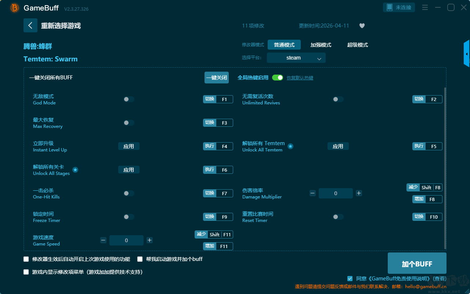Apply Unlock All Temtem with 应用 button
Image resolution: width=470 pixels, height=294 pixels.
coord(338,146)
